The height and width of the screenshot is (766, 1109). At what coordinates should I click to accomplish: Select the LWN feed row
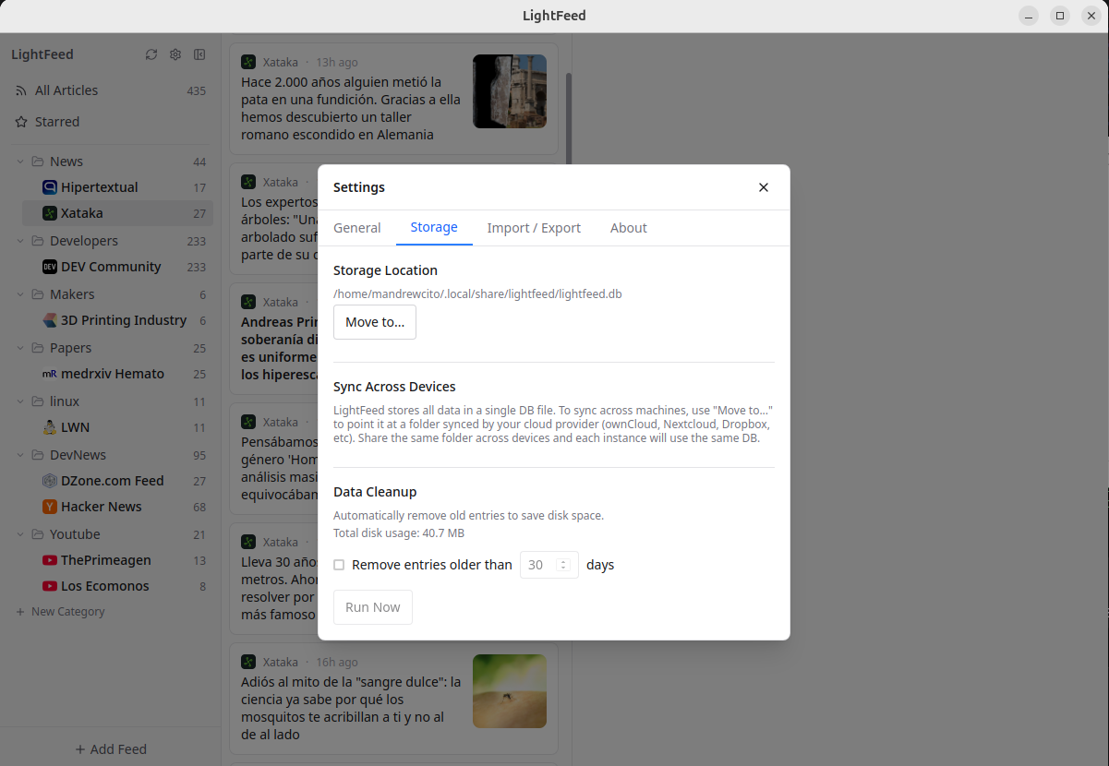[117, 427]
